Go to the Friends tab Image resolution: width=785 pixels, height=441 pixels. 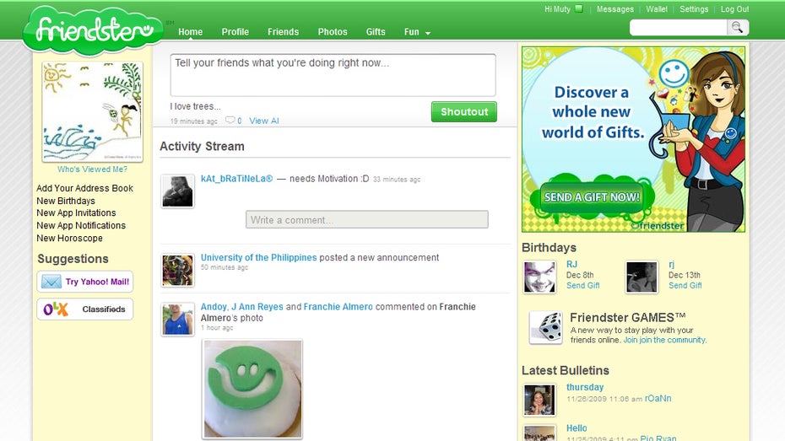pyautogui.click(x=283, y=32)
